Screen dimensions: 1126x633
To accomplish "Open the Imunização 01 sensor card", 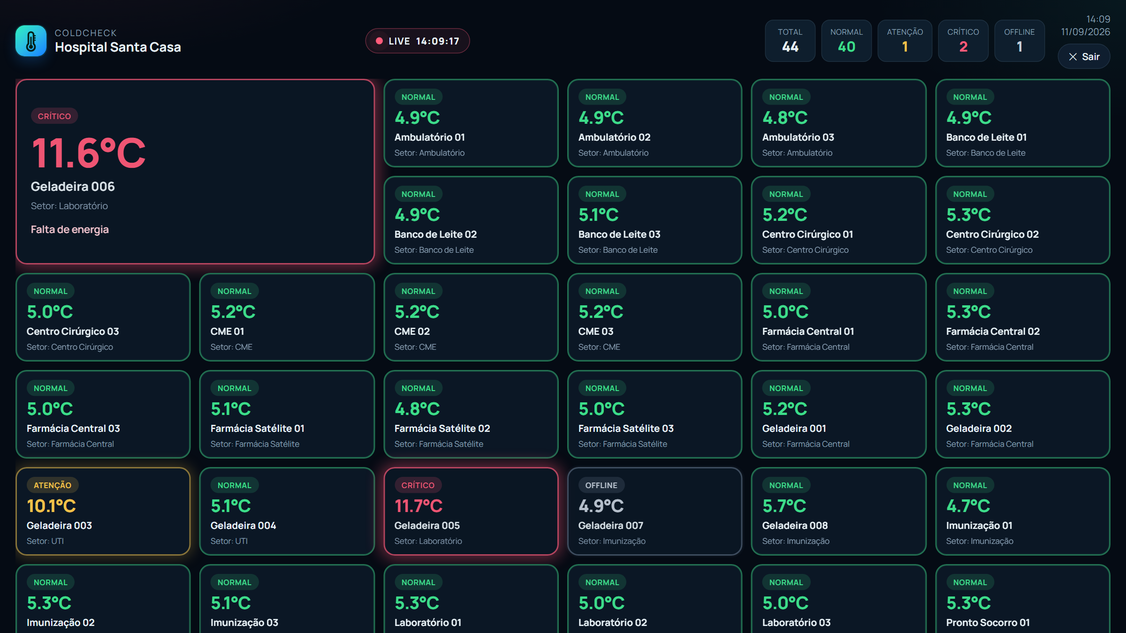I will 1023,512.
